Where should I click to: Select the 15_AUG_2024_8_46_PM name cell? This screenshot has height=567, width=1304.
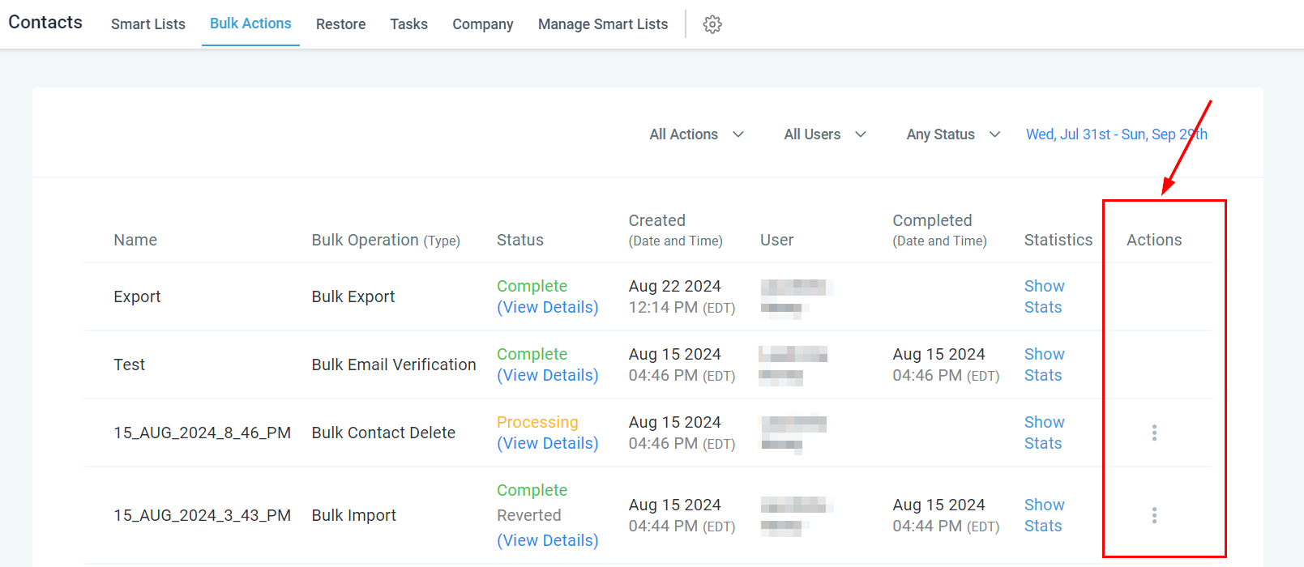pos(202,433)
